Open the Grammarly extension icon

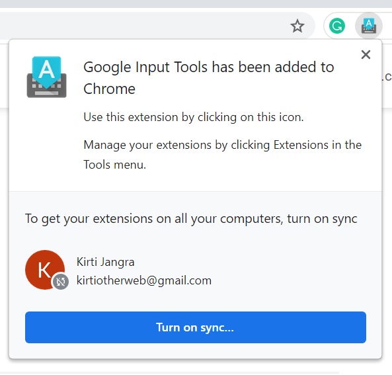click(337, 26)
